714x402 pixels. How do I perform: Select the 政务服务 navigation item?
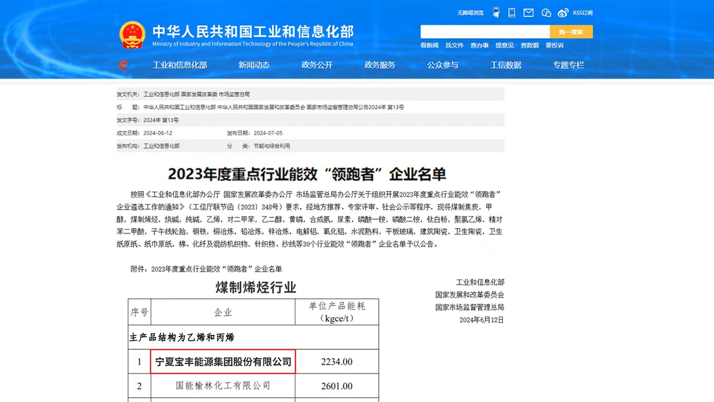[380, 65]
